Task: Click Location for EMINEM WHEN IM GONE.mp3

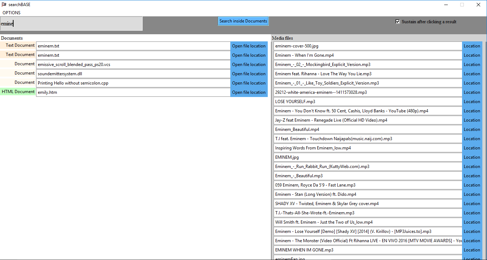Action: pos(472,250)
